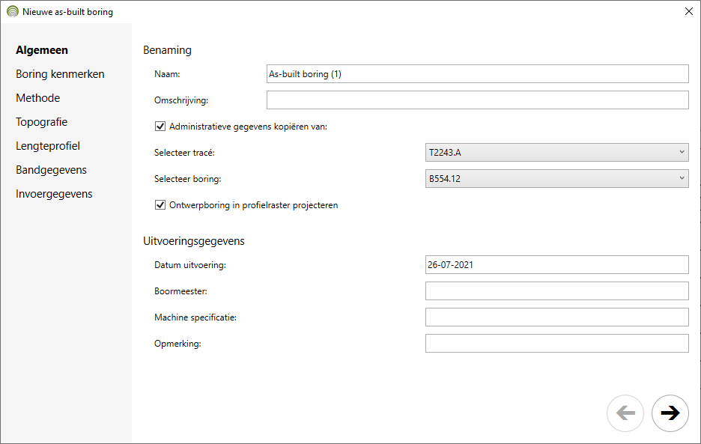Open the Methode section
The width and height of the screenshot is (701, 444).
(x=37, y=98)
